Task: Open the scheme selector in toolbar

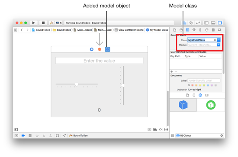Action: [x=55, y=23]
